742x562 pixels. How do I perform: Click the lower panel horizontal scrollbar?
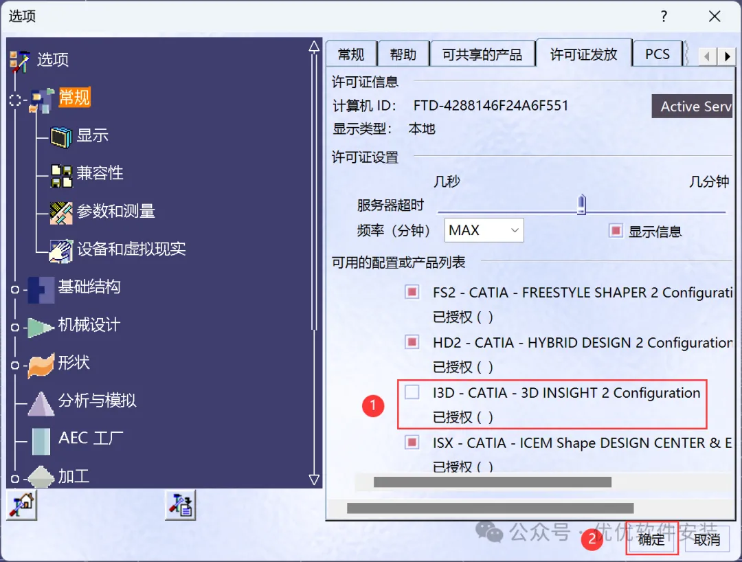tap(491, 508)
